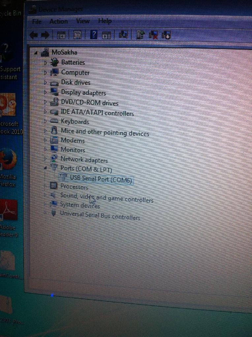
Task: Expand the Keyboards node arrow
Action: tap(45, 121)
